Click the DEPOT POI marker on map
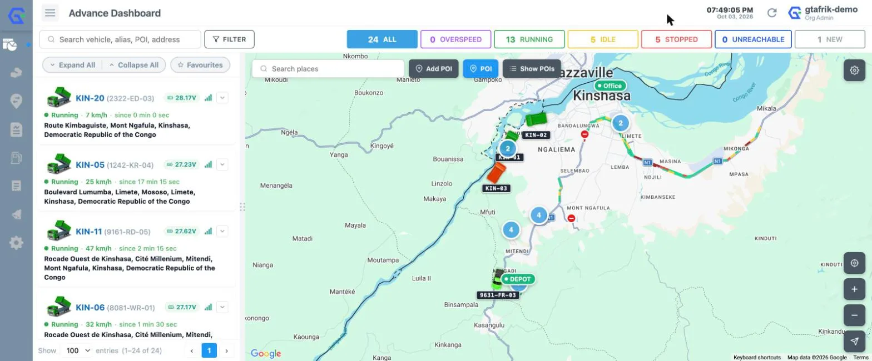Screen dimensions: 872x361 click(518, 279)
